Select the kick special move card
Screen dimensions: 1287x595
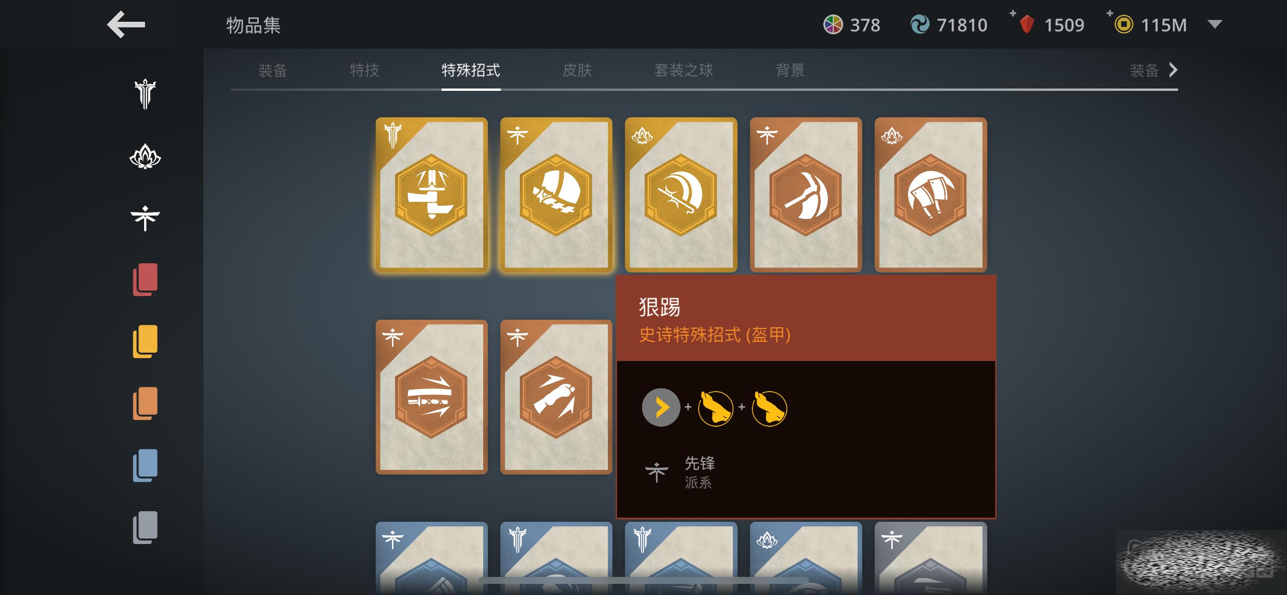pos(556,397)
